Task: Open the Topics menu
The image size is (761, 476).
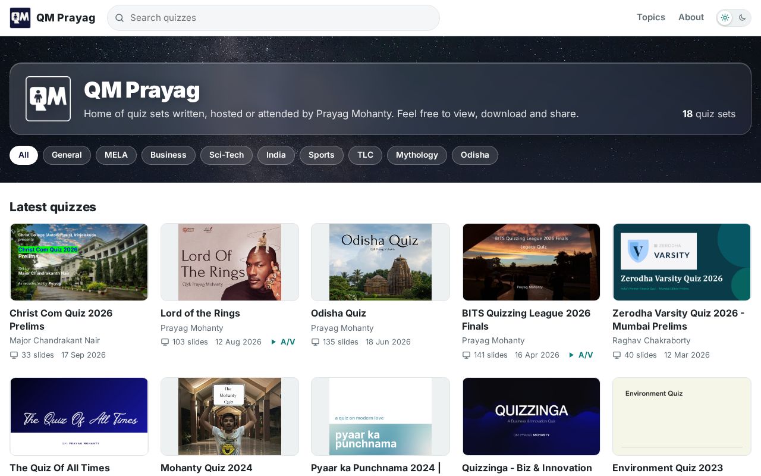Action: click(651, 17)
